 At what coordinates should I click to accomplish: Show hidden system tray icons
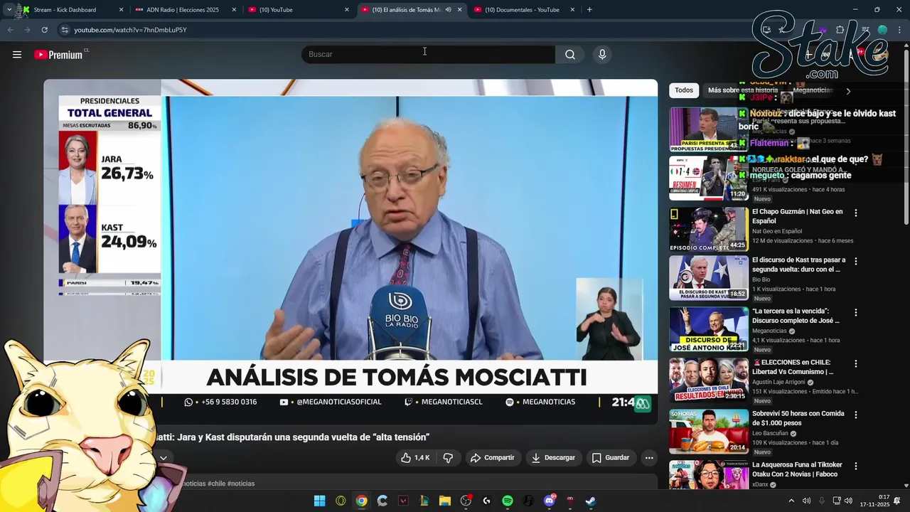(791, 501)
